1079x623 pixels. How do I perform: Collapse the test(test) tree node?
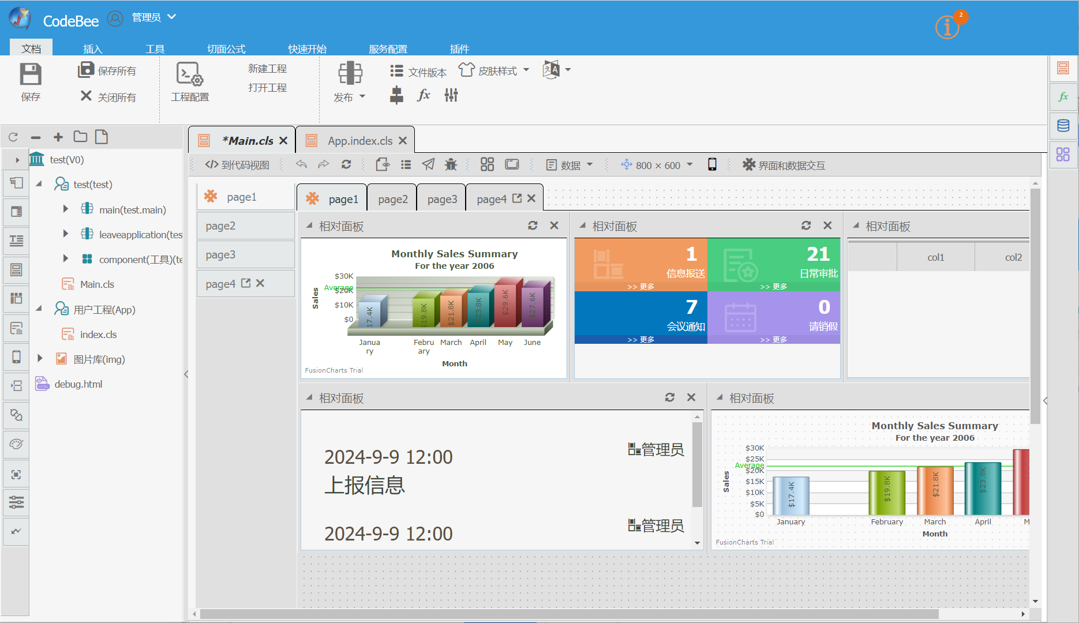[39, 183]
